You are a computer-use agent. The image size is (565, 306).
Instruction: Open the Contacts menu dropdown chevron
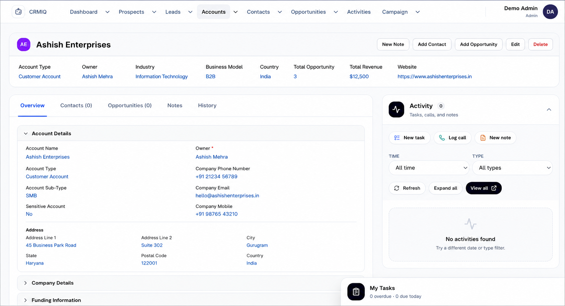[x=280, y=12]
